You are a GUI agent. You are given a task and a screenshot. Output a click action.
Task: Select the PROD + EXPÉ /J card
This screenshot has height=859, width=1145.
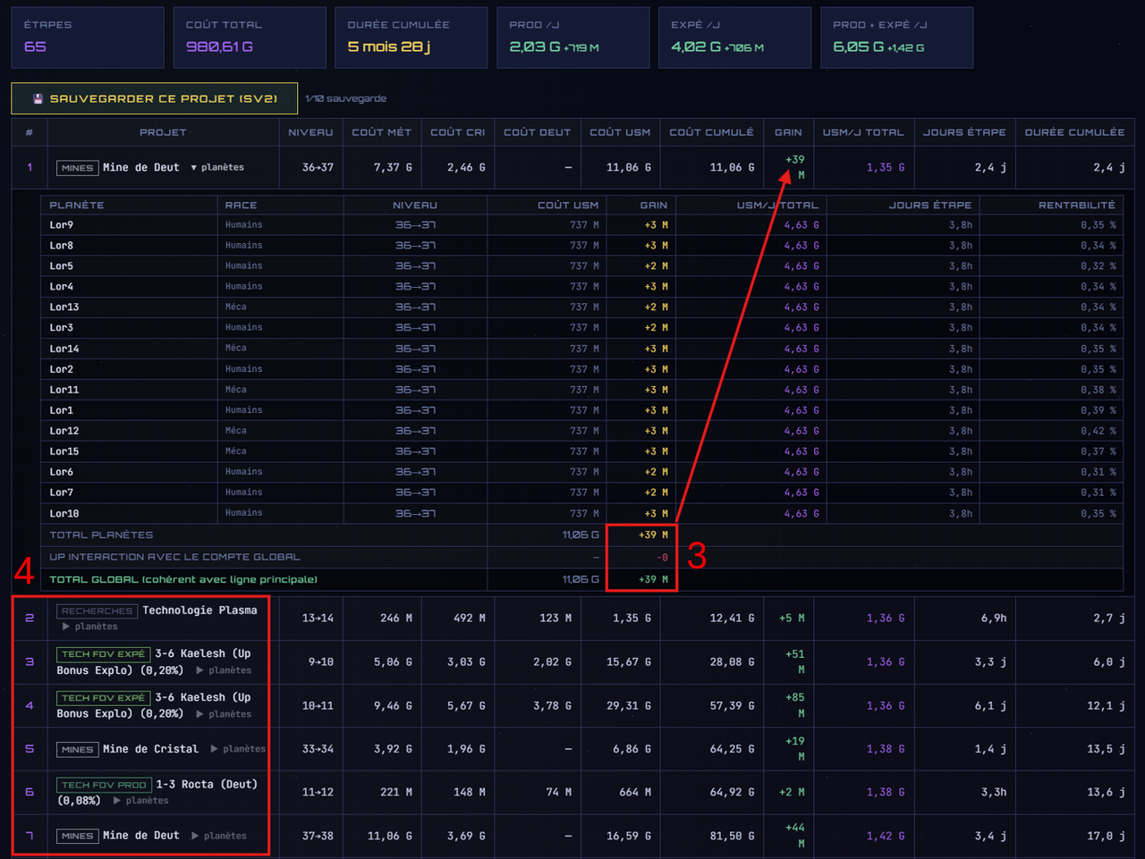tap(897, 38)
